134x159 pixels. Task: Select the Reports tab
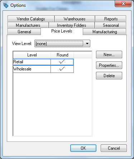pyautogui.click(x=111, y=19)
